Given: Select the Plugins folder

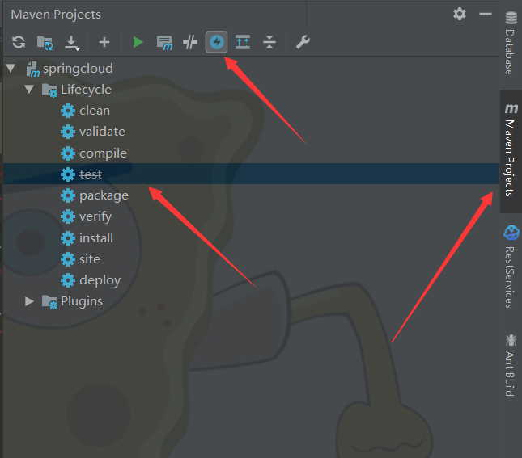Looking at the screenshot, I should point(82,301).
